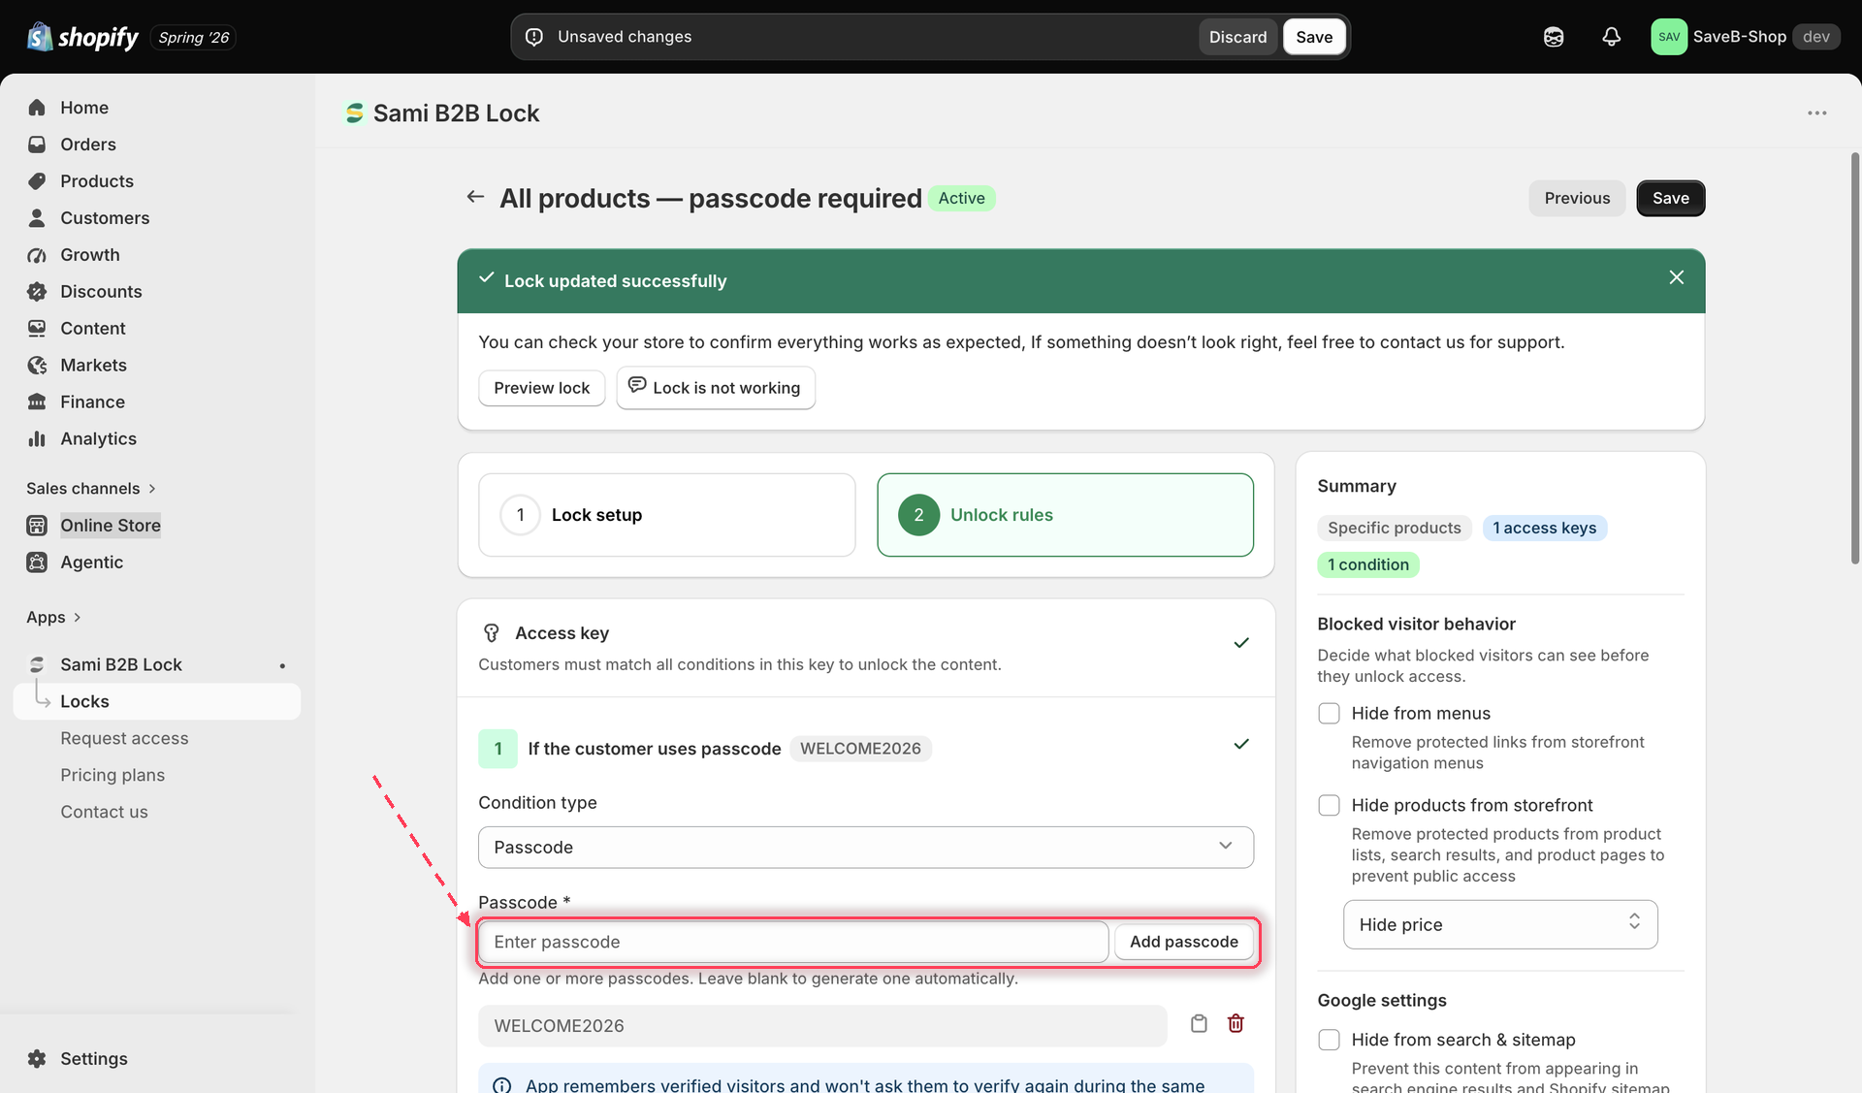1862x1093 pixels.
Task: Click the Discounts badge icon
Action: [x=37, y=292]
